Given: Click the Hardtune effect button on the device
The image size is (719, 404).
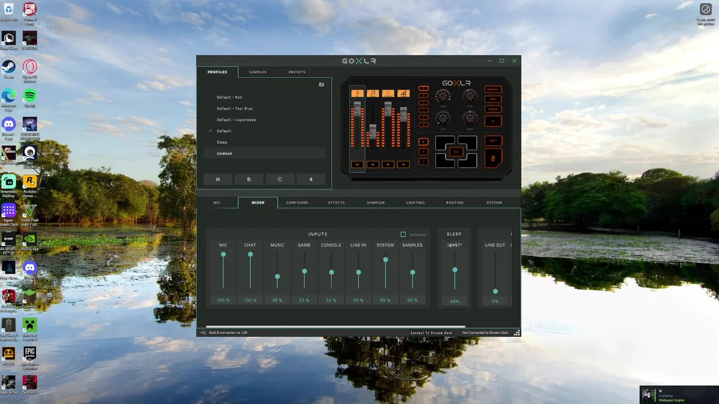Looking at the screenshot, I should (493, 109).
